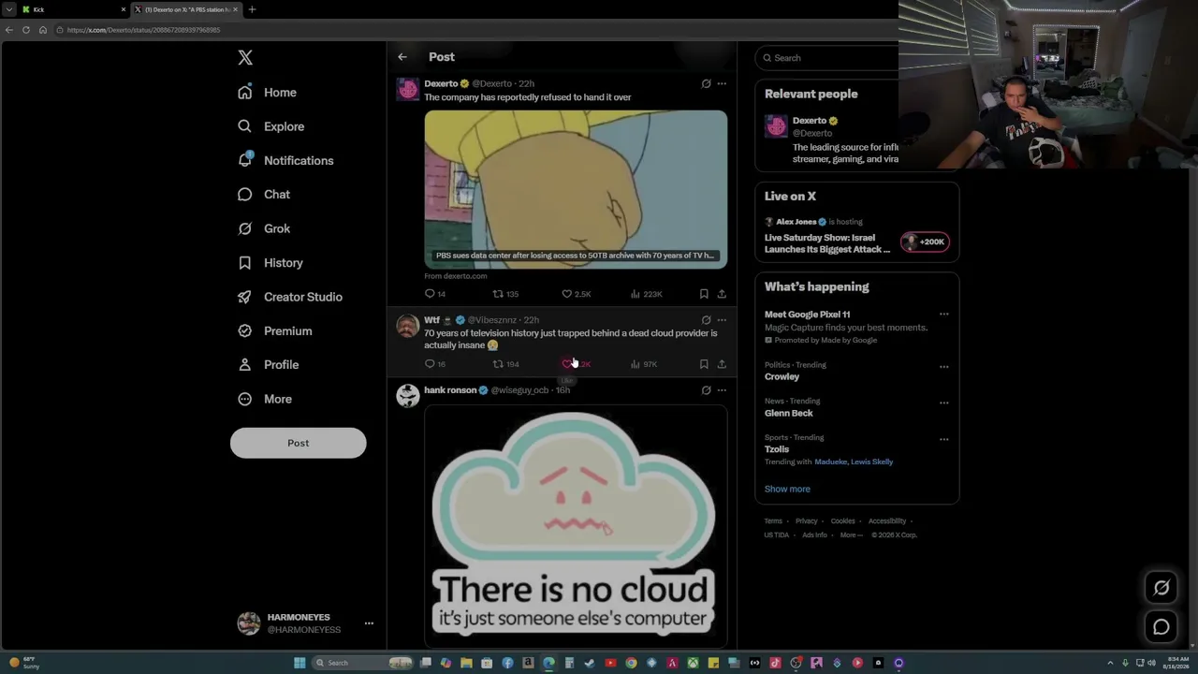This screenshot has width=1198, height=674.
Task: Open Dexerto in Relevant people
Action: point(810,121)
